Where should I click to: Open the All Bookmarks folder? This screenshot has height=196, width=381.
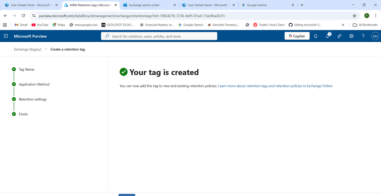coord(365,25)
